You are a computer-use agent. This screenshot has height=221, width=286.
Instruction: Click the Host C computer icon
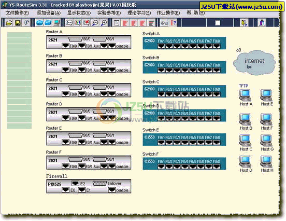click(x=245, y=141)
